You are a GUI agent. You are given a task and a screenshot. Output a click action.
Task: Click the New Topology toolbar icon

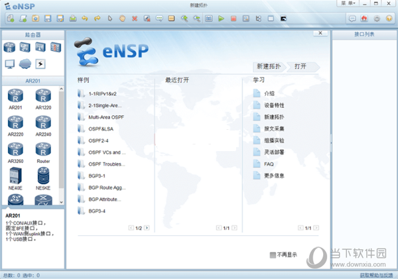point(11,19)
